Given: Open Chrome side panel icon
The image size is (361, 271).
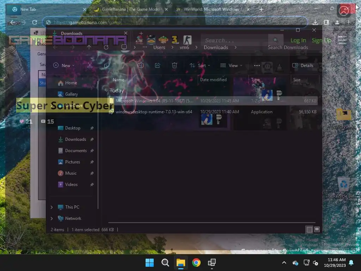Looking at the screenshot, I should (x=326, y=22).
